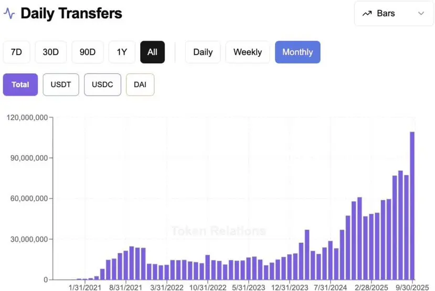Image resolution: width=435 pixels, height=291 pixels.
Task: Select Monthly aggregation
Action: pos(298,52)
